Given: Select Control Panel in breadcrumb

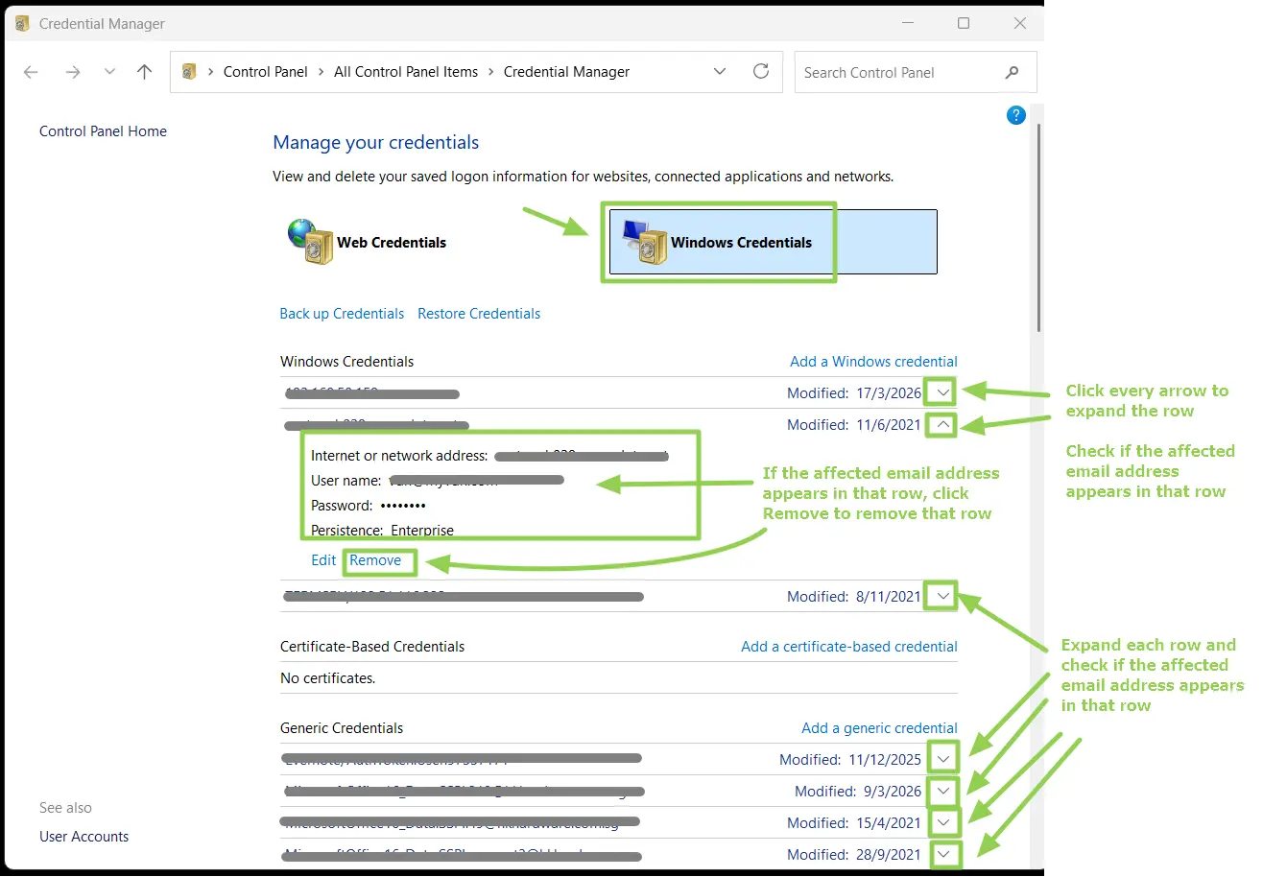Looking at the screenshot, I should [266, 72].
